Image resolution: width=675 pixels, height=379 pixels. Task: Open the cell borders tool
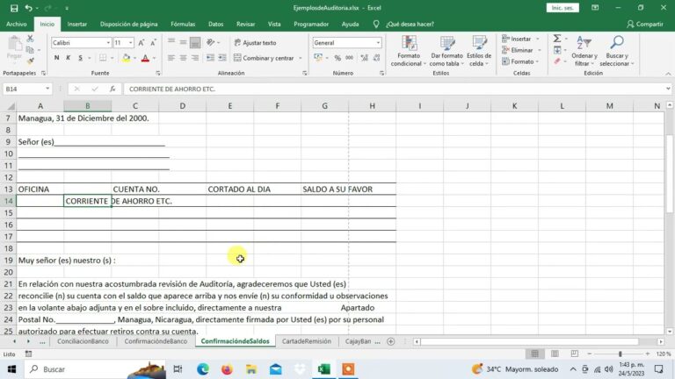[103, 58]
